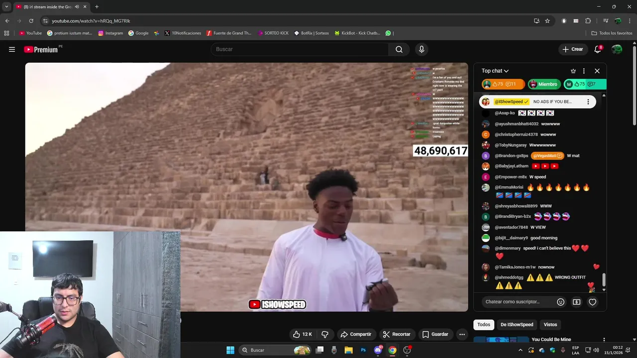
Task: Click the Compartir share button
Action: 355,334
